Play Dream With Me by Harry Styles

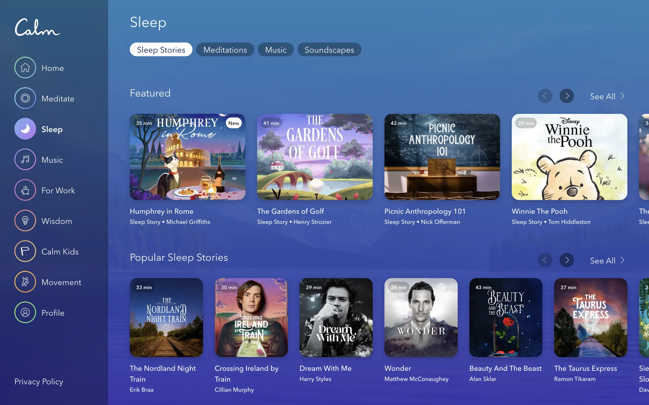[x=336, y=317]
